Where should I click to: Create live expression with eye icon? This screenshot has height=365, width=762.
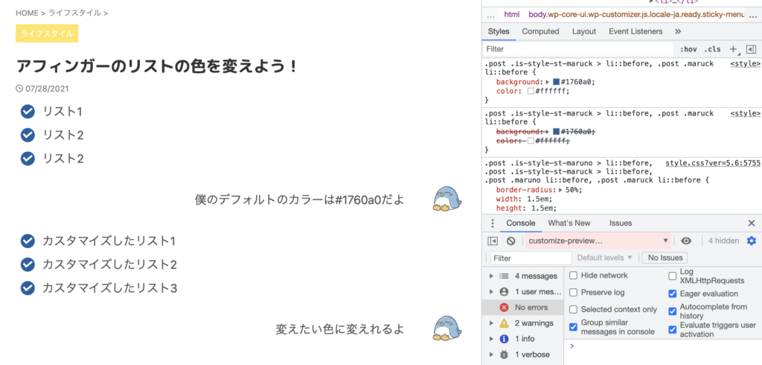tap(686, 241)
